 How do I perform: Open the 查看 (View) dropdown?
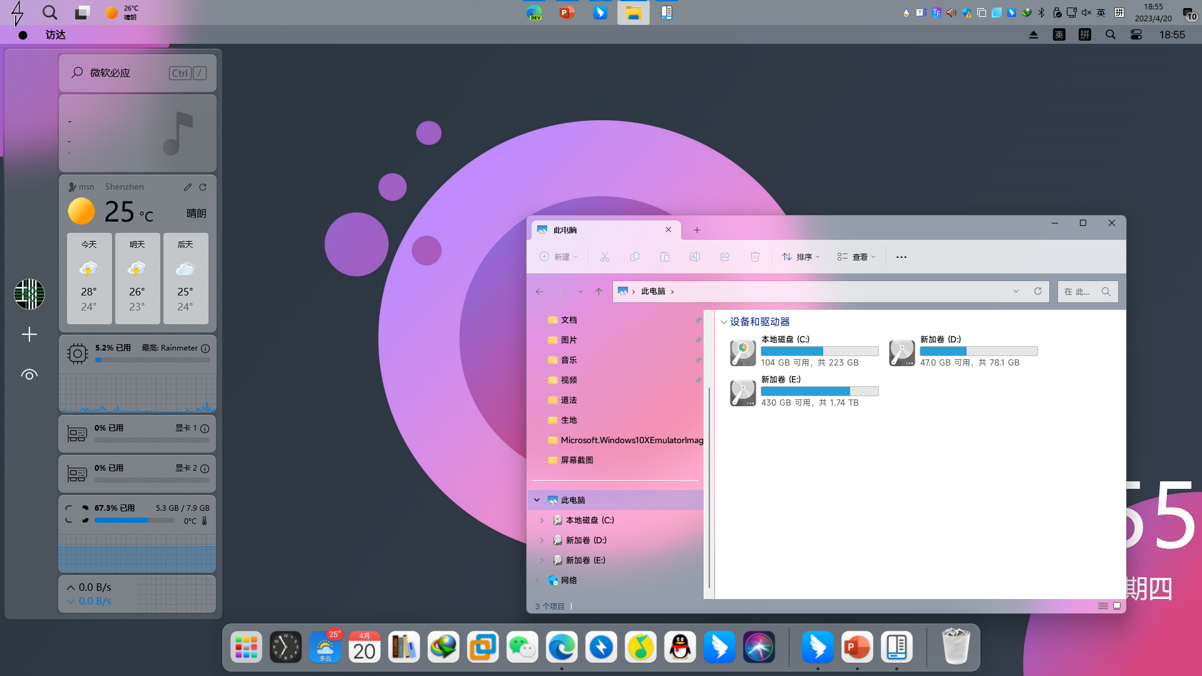click(856, 257)
